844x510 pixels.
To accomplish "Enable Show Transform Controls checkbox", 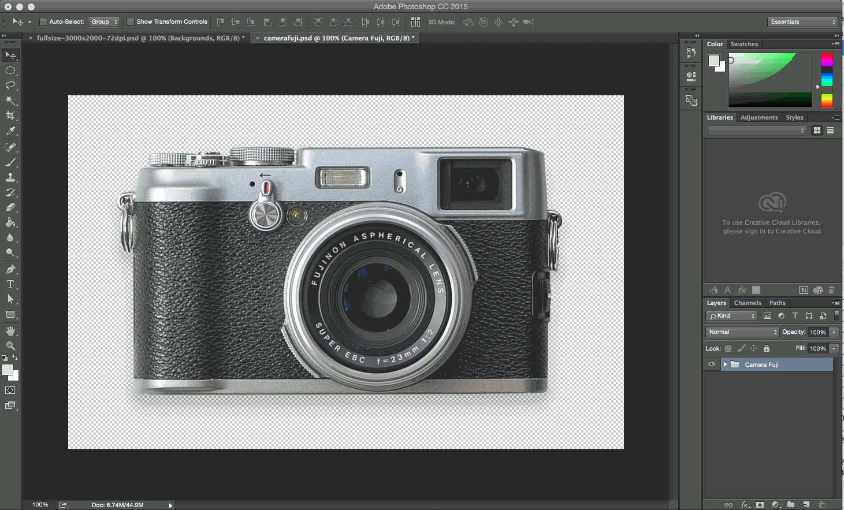I will [x=131, y=22].
